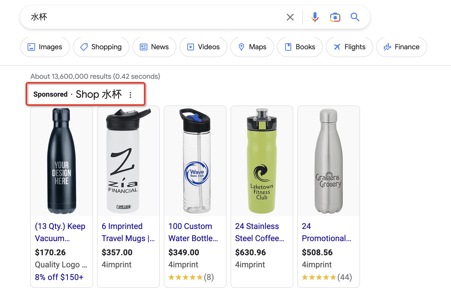Viewport: 451px width, 307px height.
Task: Start voice search with the microphone icon
Action: pyautogui.click(x=315, y=17)
